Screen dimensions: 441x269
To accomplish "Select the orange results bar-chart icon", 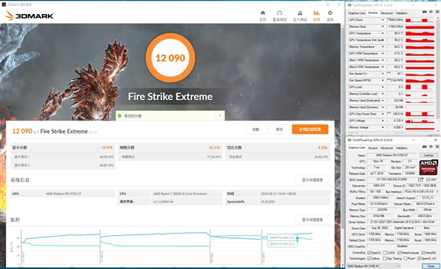I will click(x=316, y=13).
